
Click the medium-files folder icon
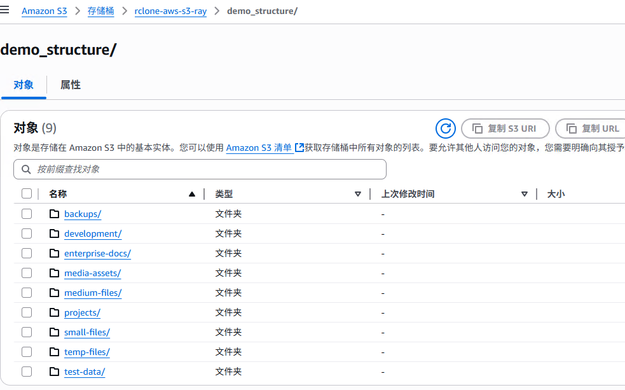(x=54, y=293)
